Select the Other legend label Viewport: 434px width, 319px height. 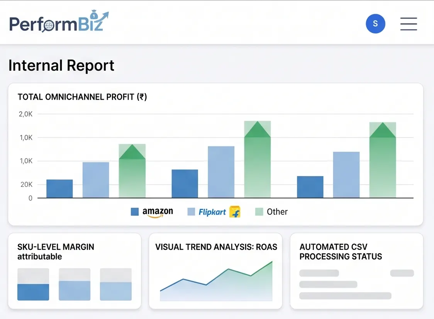coord(277,212)
